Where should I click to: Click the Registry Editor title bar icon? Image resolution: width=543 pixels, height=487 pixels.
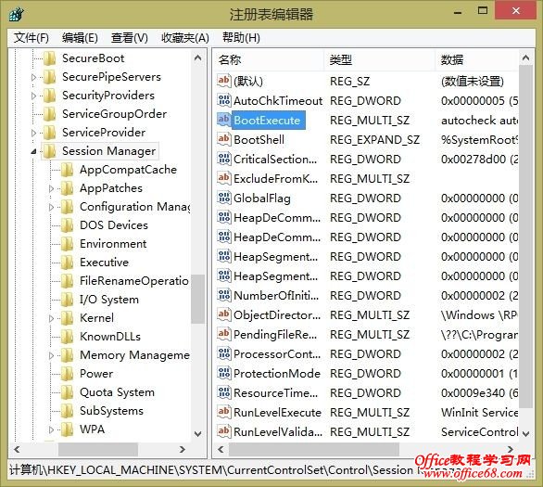click(17, 14)
